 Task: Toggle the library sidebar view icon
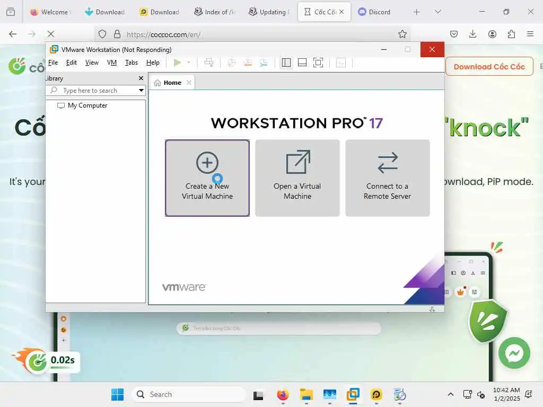(286, 63)
